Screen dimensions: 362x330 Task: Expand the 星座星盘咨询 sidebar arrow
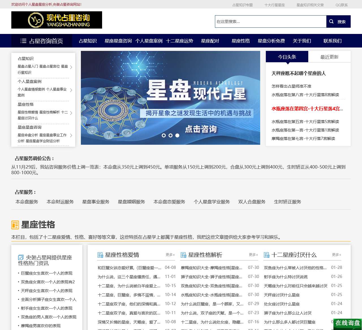pos(71,135)
